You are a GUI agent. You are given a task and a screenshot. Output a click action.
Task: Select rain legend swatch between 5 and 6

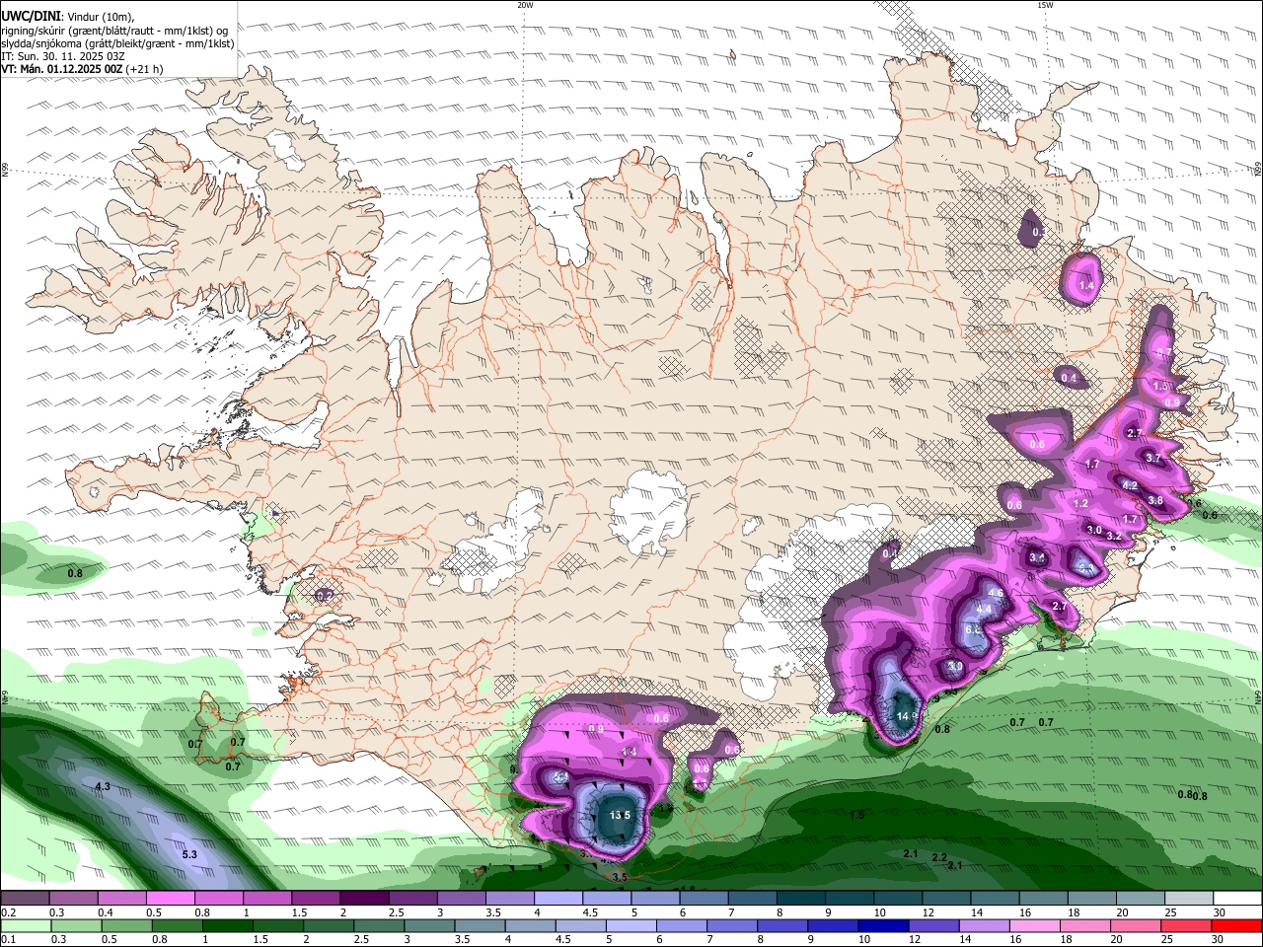[631, 926]
